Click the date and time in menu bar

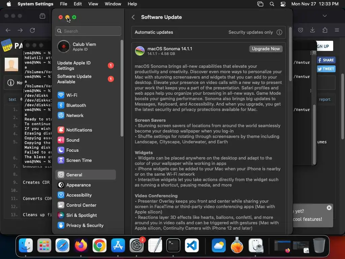click(315, 4)
